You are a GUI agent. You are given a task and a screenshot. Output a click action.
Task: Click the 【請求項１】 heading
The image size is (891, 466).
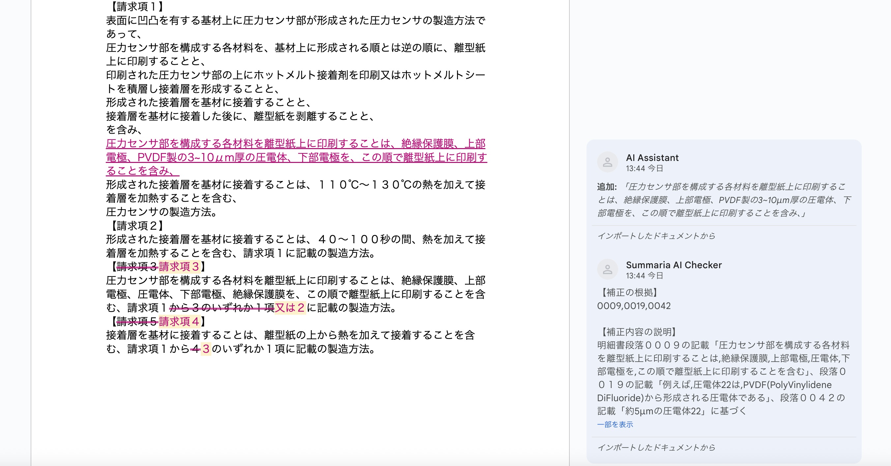pyautogui.click(x=137, y=7)
